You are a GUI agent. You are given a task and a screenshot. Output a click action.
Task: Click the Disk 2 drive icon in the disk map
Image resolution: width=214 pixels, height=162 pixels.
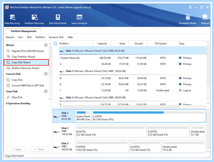click(57, 132)
